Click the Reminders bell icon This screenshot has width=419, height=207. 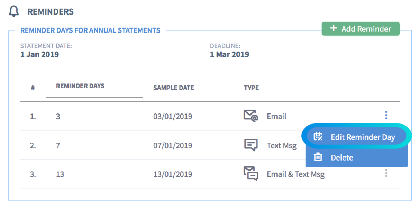point(14,12)
